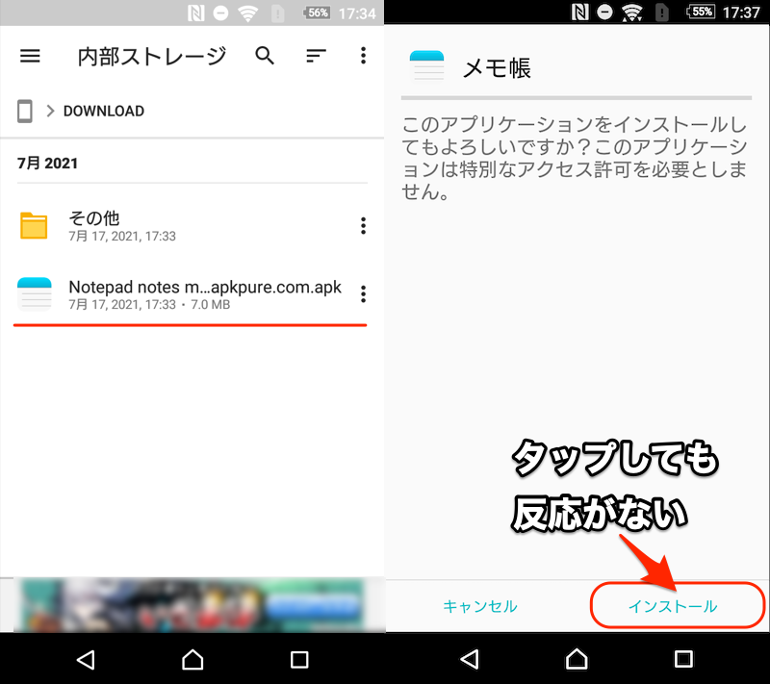Tap the search magnifier icon
Image resolution: width=770 pixels, height=684 pixels.
click(x=265, y=56)
